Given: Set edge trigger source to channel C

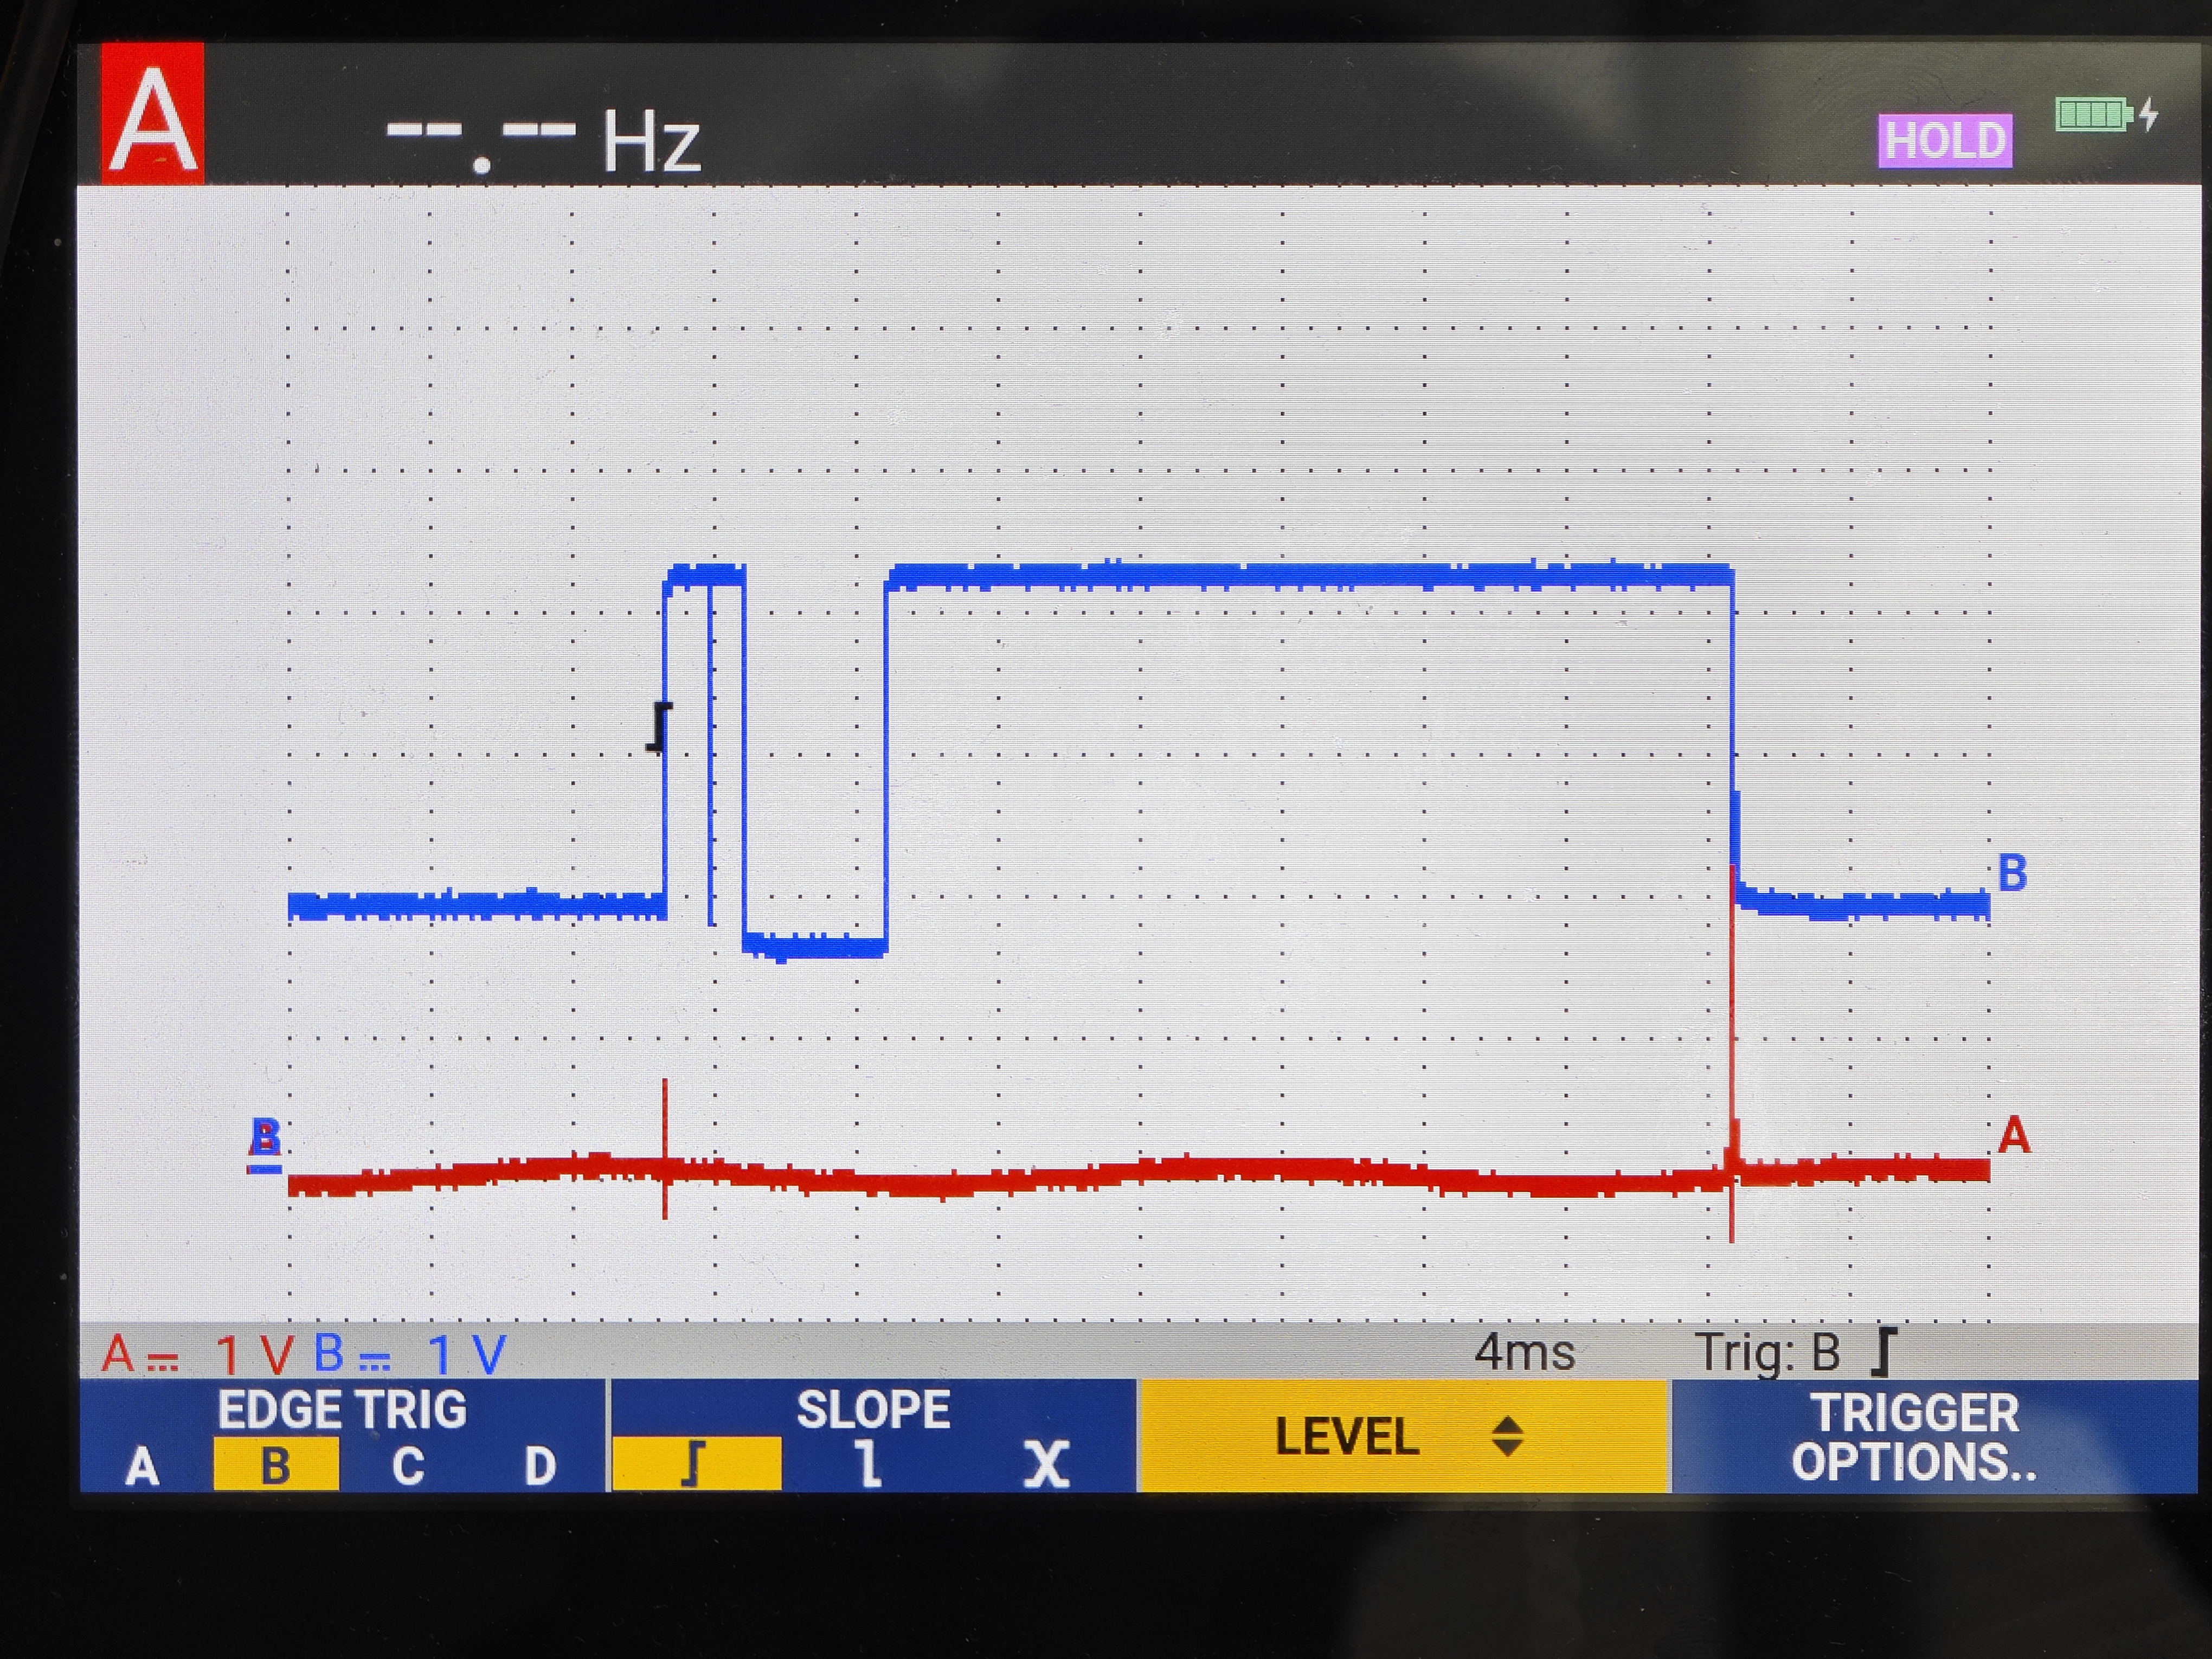Looking at the screenshot, I should coord(407,1467).
